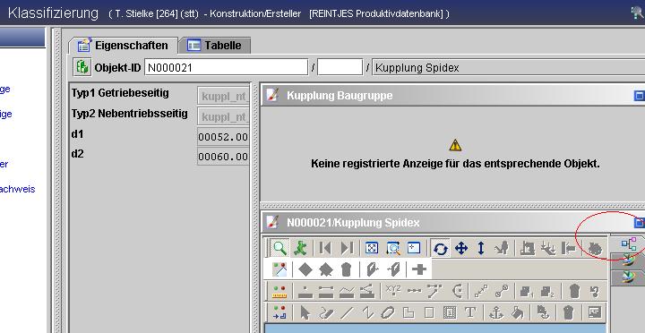Select the straight line tool
This screenshot has width=645, height=333.
(347, 312)
